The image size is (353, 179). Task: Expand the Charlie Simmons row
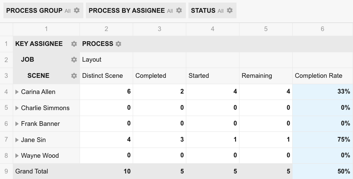point(17,108)
